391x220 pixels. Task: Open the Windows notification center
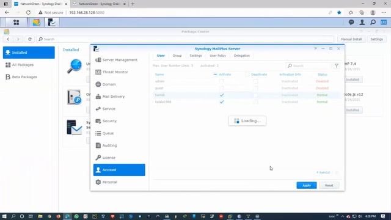(383, 216)
